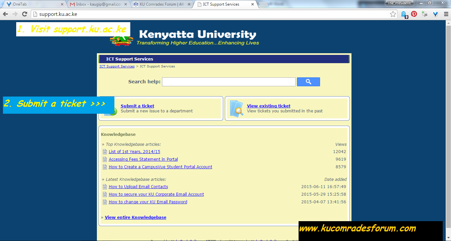Click document icon beside Upload Email Contacts
451x241 pixels.
(105, 187)
